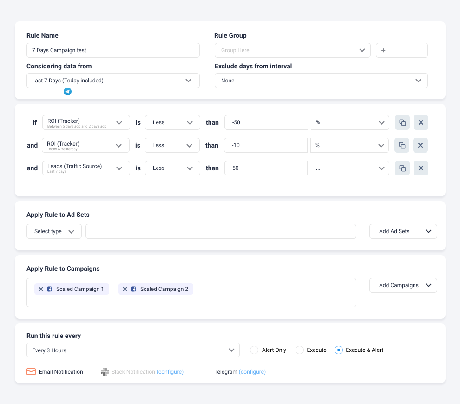Image resolution: width=460 pixels, height=404 pixels.
Task: Click the -50 value input field
Action: pyautogui.click(x=266, y=122)
